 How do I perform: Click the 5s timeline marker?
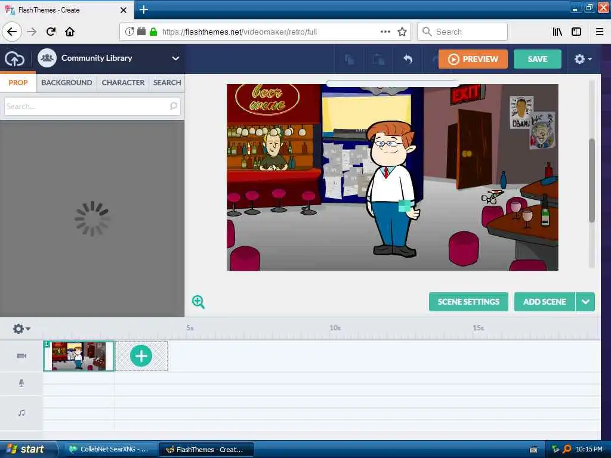pos(190,328)
